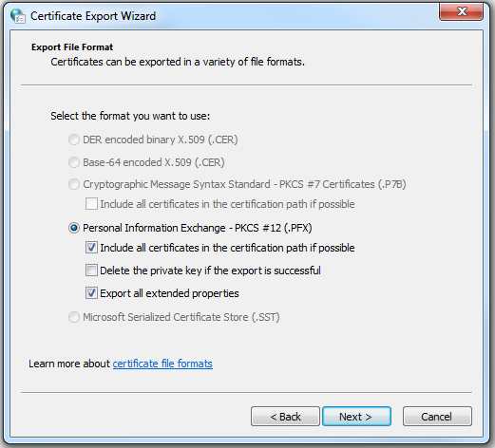This screenshot has height=448, width=495.
Task: Choose Microsoft Serialized Certificate Store radio button
Action: [x=74, y=317]
